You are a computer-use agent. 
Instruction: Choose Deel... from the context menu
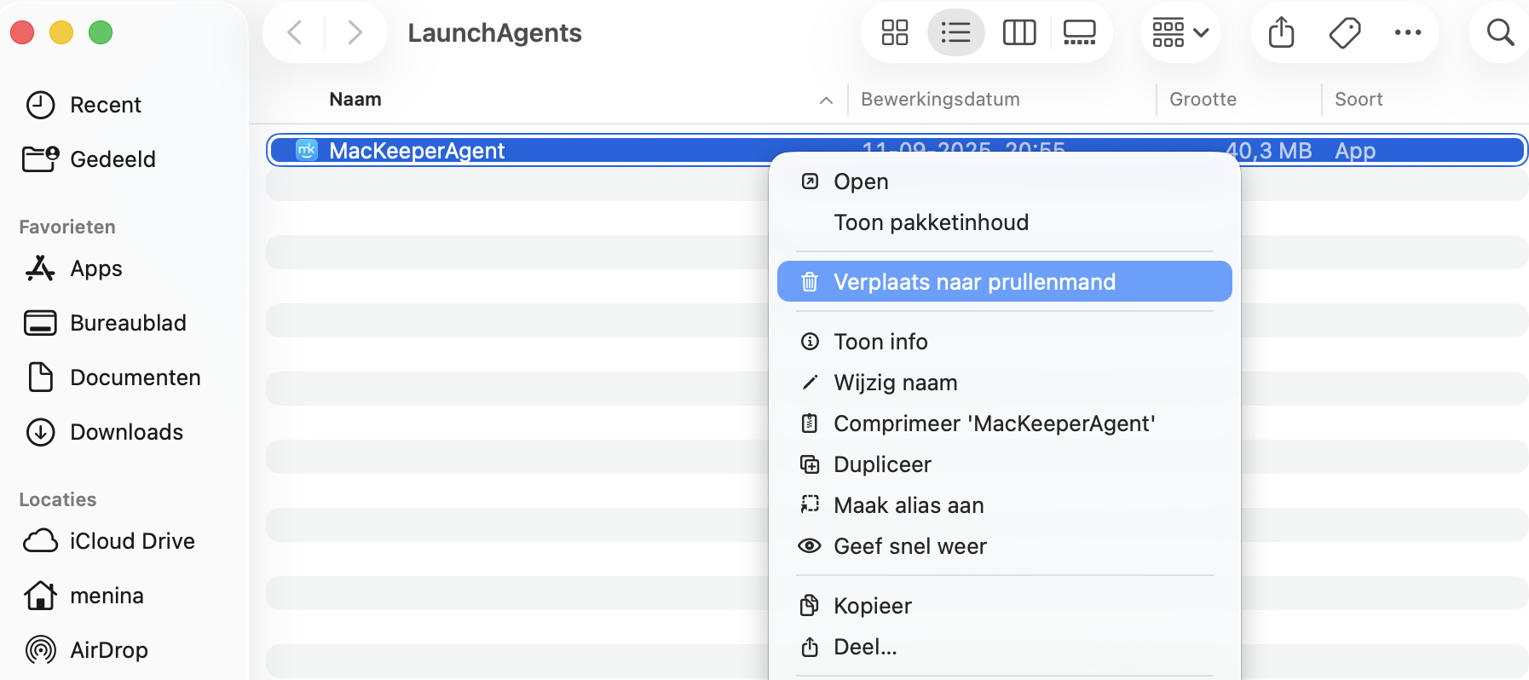1004,647
